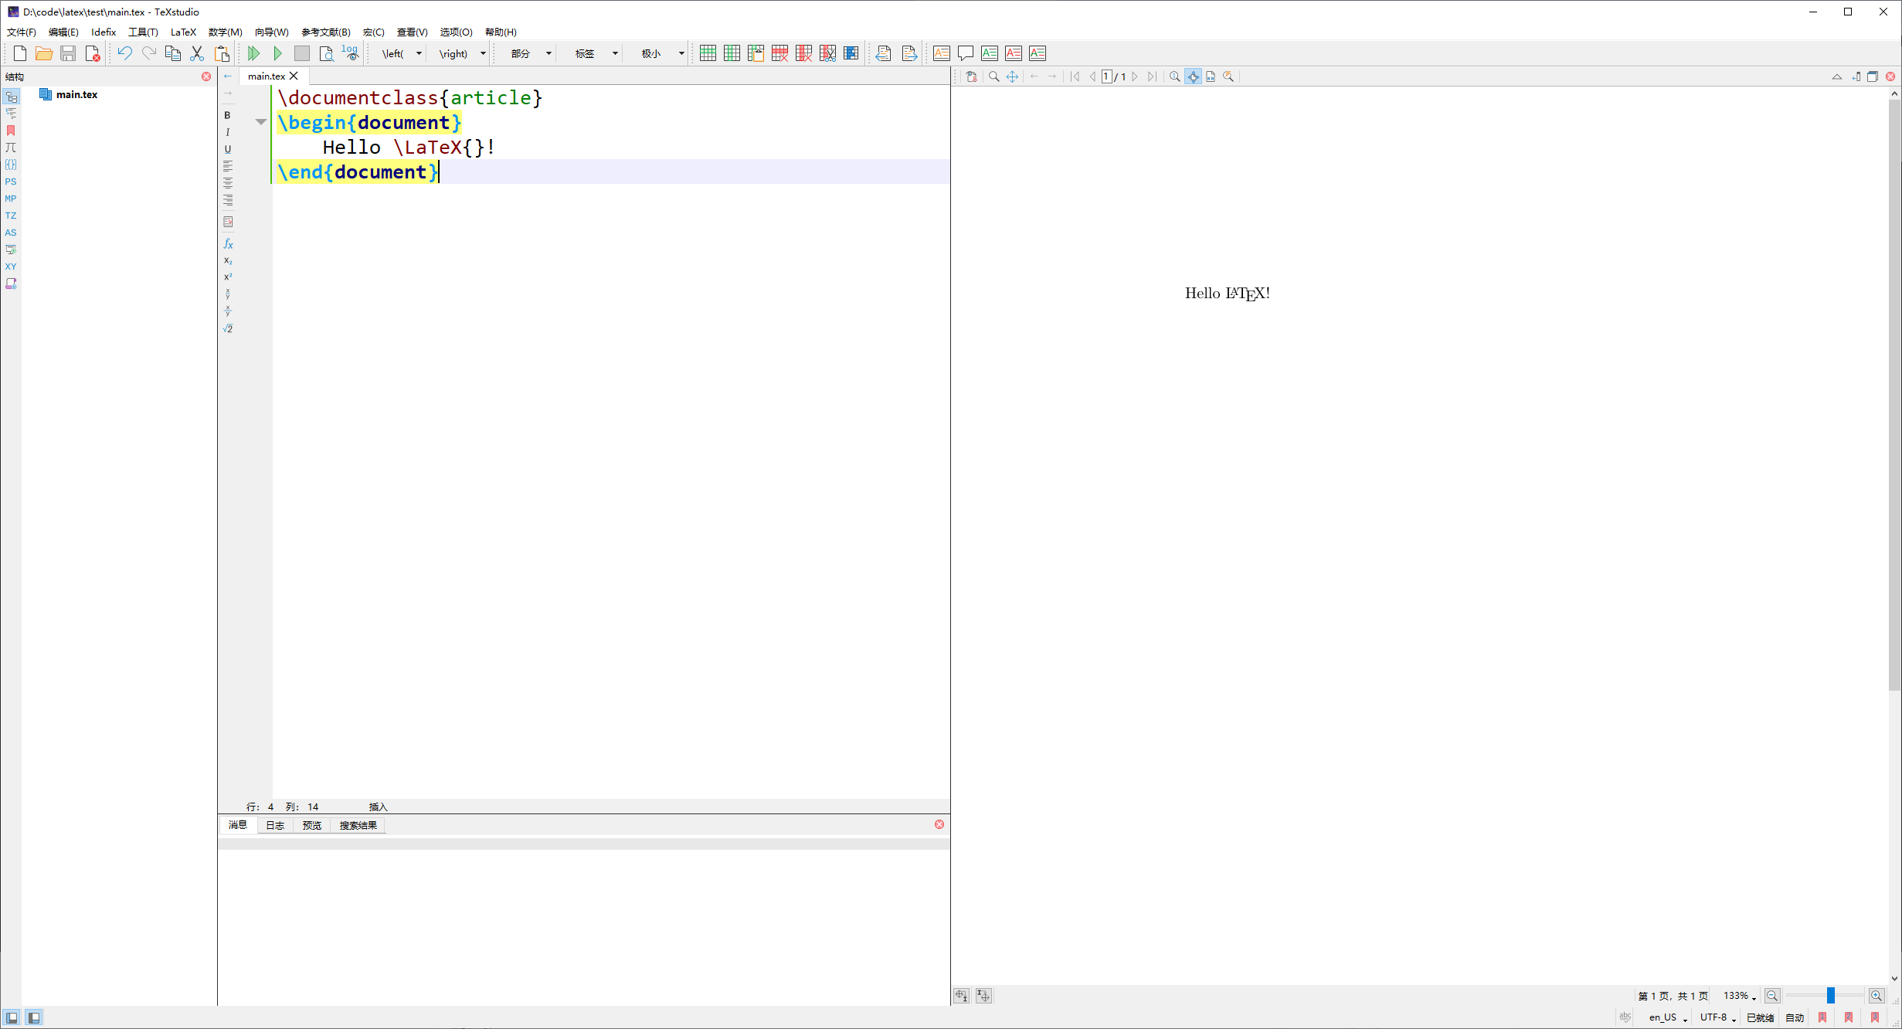Apply underline with the U icon in editor sidebar
This screenshot has height=1029, width=1902.
pos(227,149)
